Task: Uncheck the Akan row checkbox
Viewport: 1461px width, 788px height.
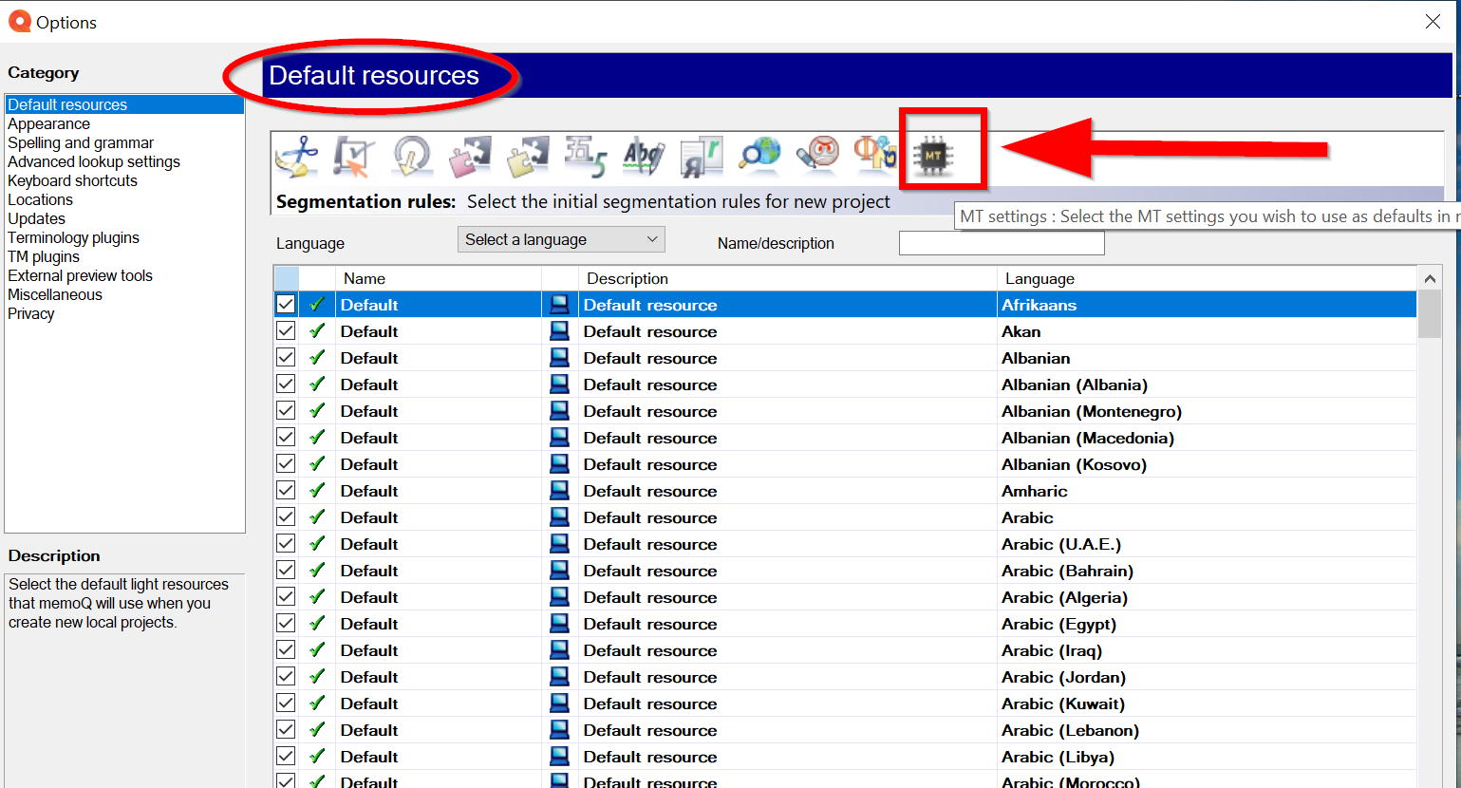Action: pos(286,331)
